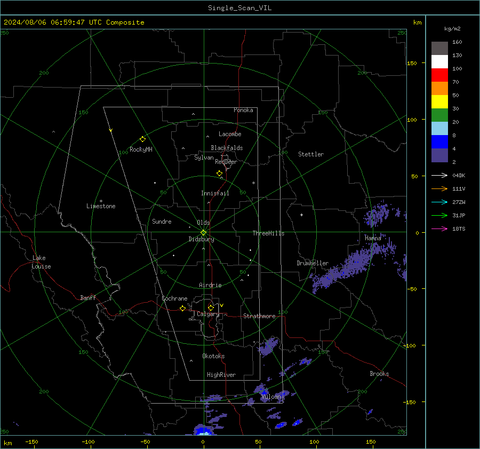Click the RedDeer city label
This screenshot has height=449, width=480.
pyautogui.click(x=226, y=162)
